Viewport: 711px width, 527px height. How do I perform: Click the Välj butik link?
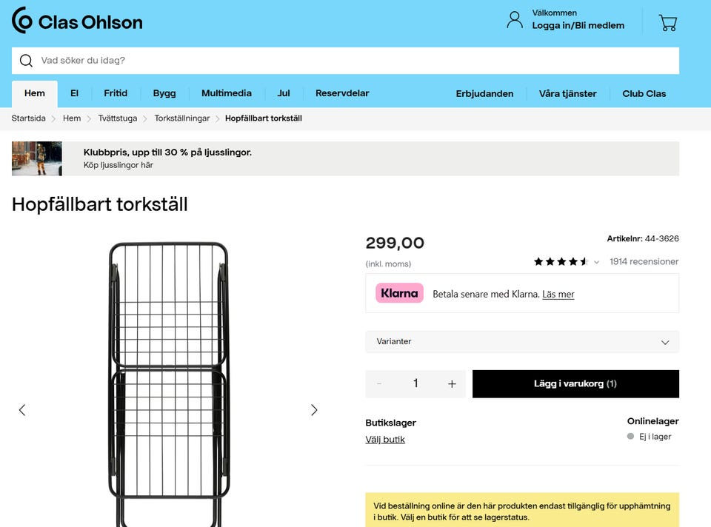pyautogui.click(x=385, y=440)
